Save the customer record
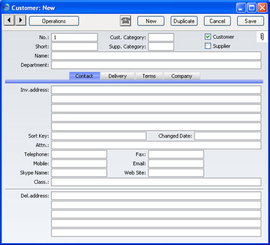The width and height of the screenshot is (270, 245). point(250,21)
